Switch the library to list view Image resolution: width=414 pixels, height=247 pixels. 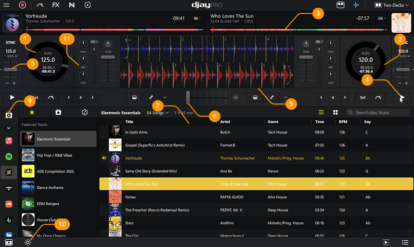click(x=321, y=112)
